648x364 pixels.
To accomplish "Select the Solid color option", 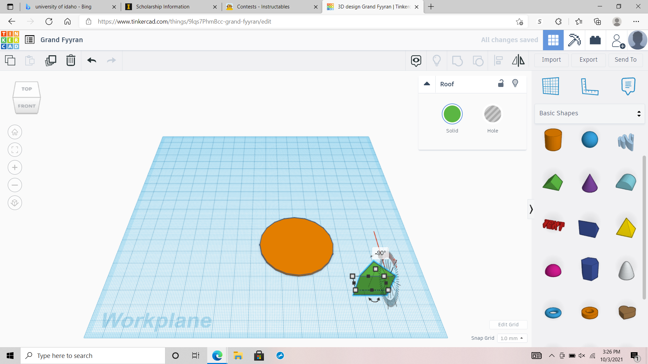I will pos(452,114).
